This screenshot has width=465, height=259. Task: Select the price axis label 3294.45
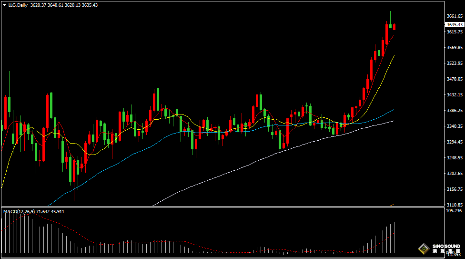pyautogui.click(x=455, y=142)
